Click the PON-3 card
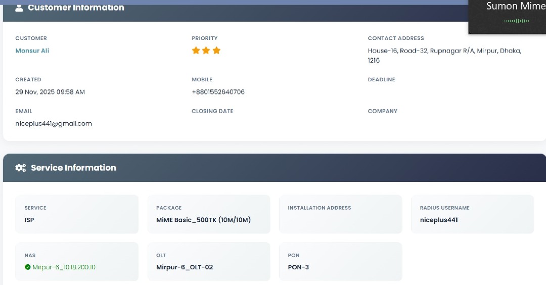The height and width of the screenshot is (285, 546). [x=340, y=262]
